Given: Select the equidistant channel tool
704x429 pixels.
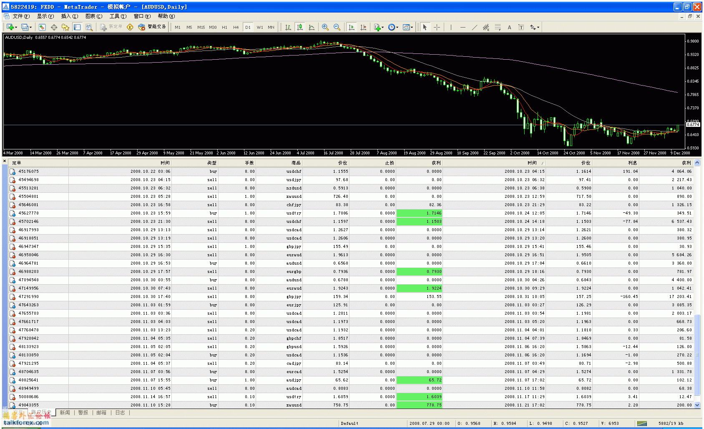Looking at the screenshot, I should coord(486,27).
